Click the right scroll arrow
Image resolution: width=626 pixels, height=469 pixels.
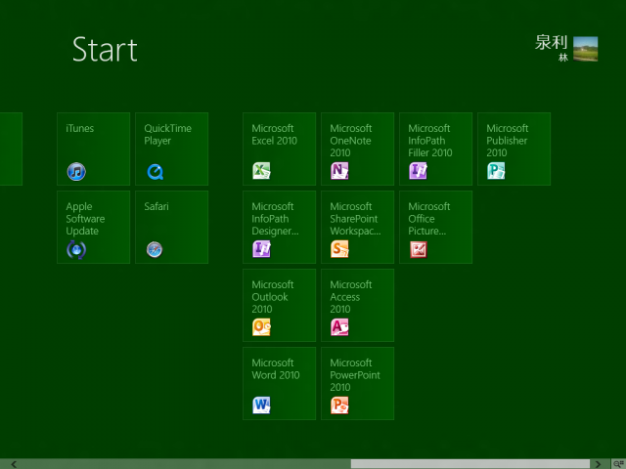click(x=598, y=464)
